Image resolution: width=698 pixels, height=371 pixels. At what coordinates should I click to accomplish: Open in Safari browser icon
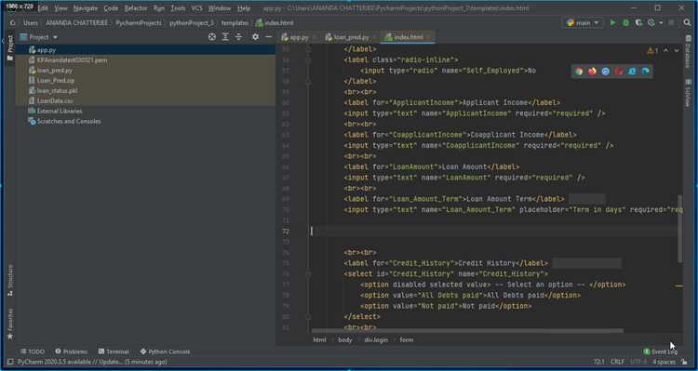point(606,72)
